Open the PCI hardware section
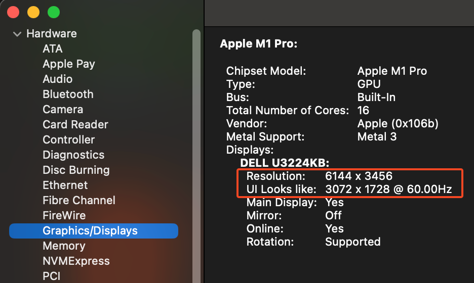The image size is (474, 283). pyautogui.click(x=52, y=276)
